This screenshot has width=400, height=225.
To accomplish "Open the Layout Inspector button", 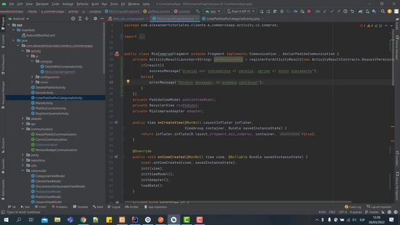I will coord(379,207).
